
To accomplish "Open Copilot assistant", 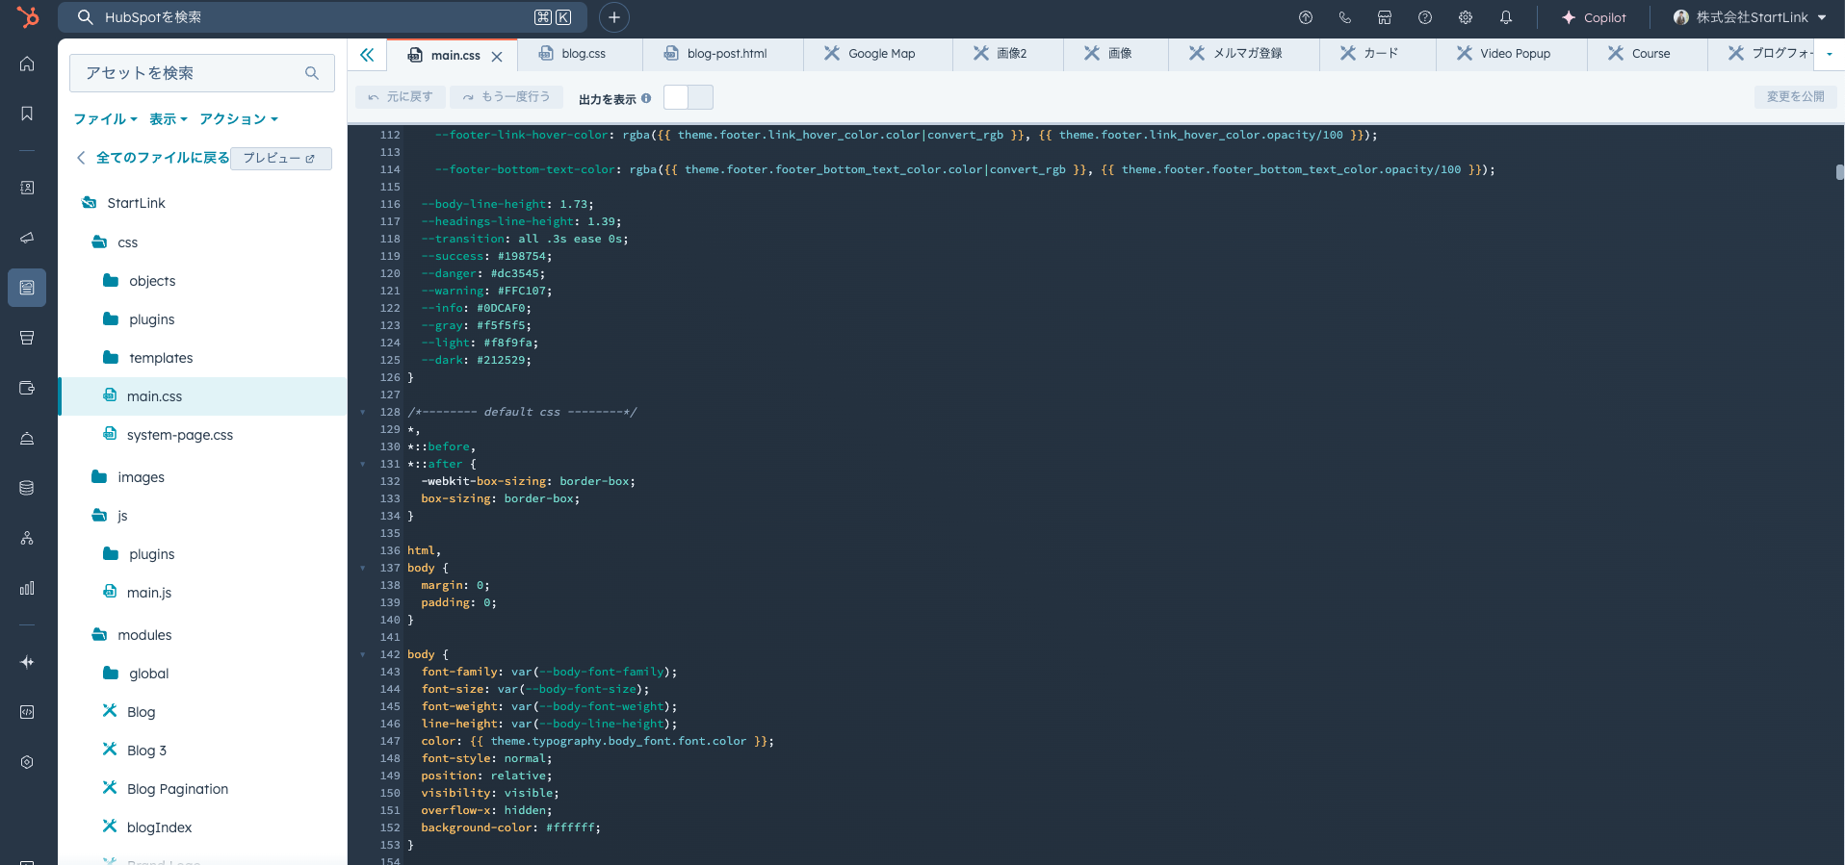I will tap(1594, 17).
